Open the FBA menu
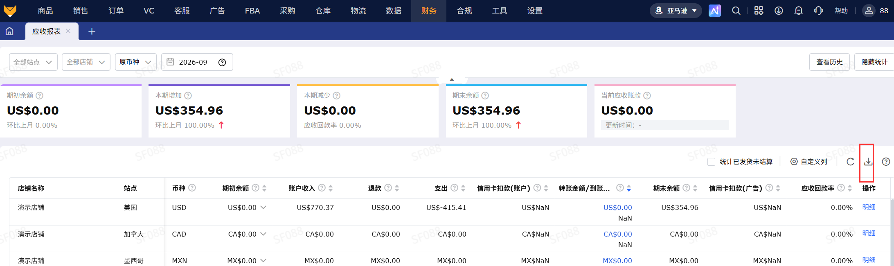This screenshot has height=266, width=894. pyautogui.click(x=252, y=11)
